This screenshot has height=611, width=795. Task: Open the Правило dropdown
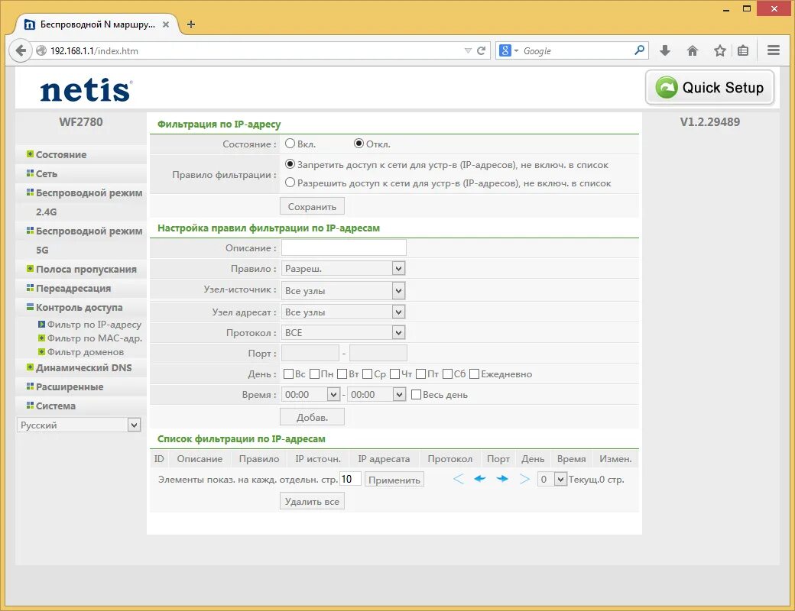343,269
